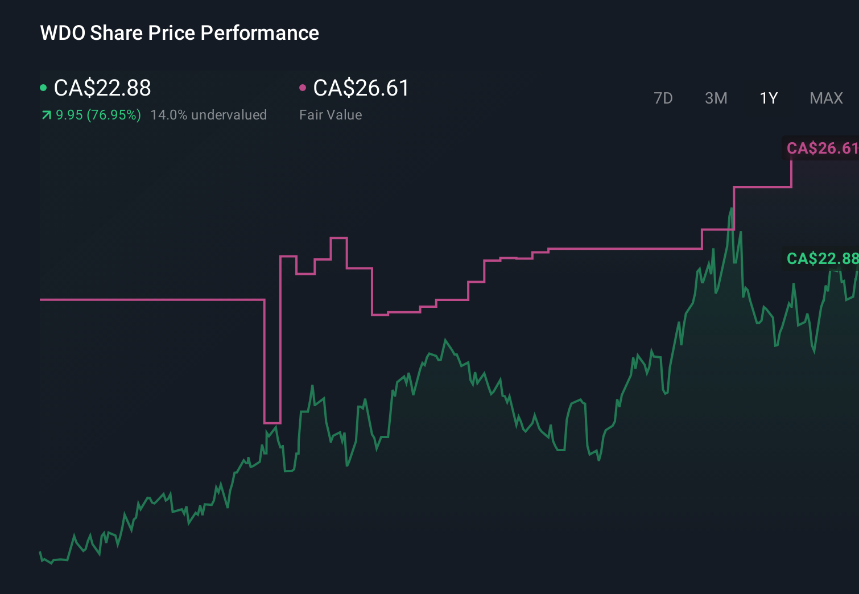Toggle the green share price legend dot

43,87
